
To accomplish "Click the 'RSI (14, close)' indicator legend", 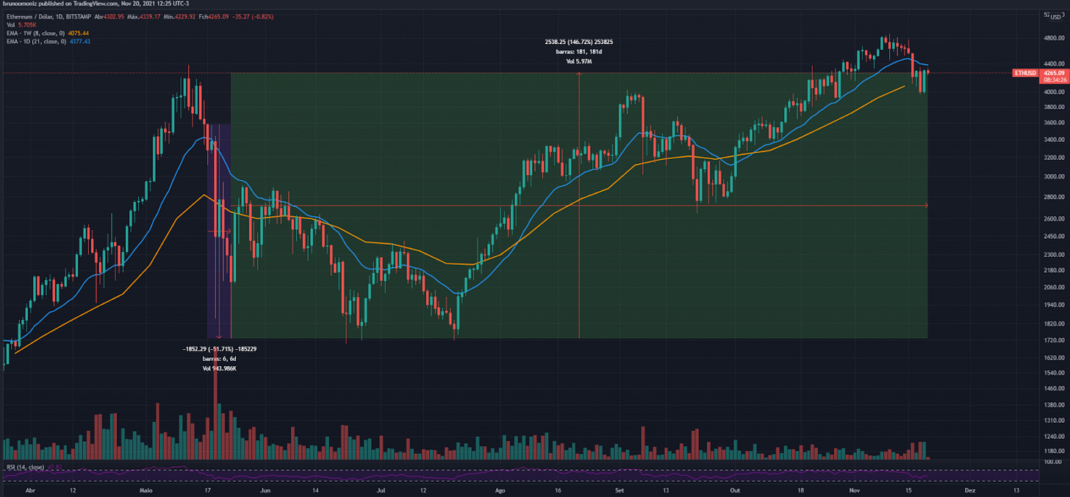I will [24, 467].
